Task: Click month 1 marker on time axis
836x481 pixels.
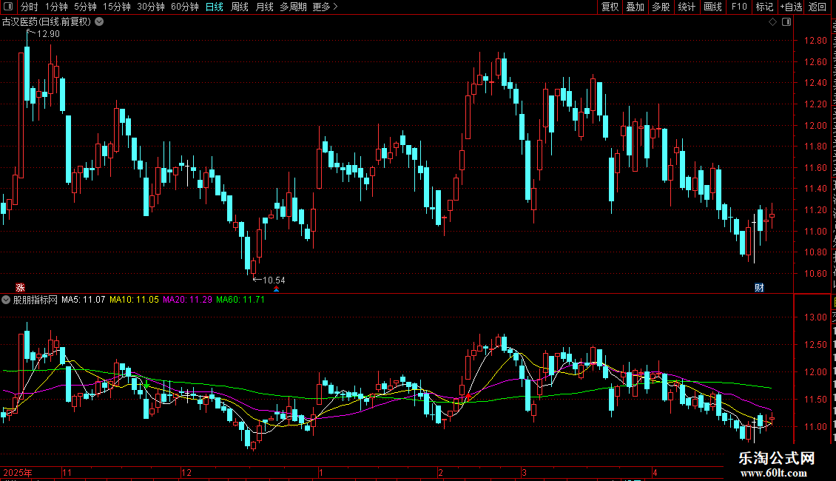Action: pyautogui.click(x=321, y=472)
